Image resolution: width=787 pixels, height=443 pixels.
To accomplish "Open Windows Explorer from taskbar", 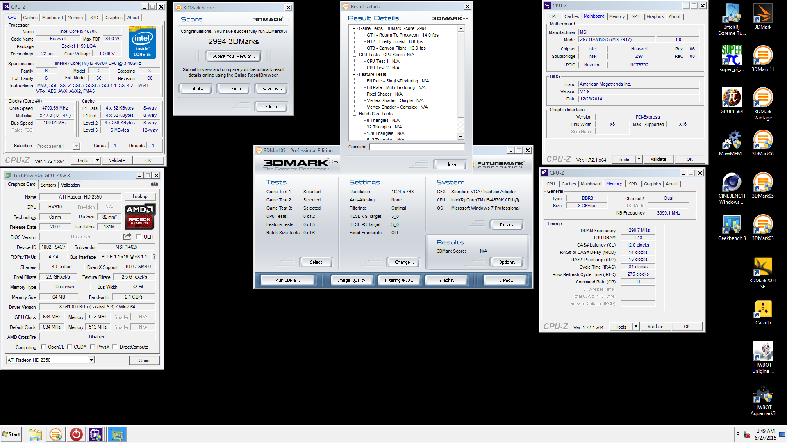I will click(x=35, y=434).
